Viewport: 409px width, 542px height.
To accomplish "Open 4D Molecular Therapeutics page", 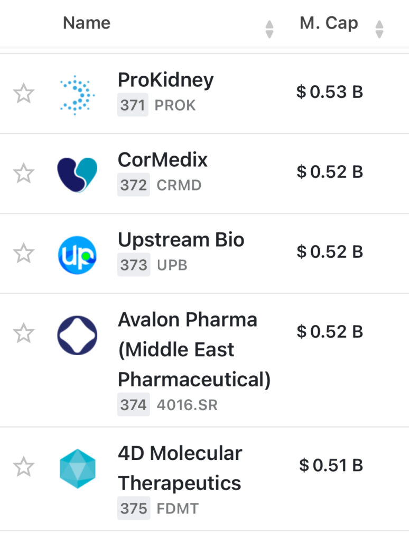I will click(180, 468).
